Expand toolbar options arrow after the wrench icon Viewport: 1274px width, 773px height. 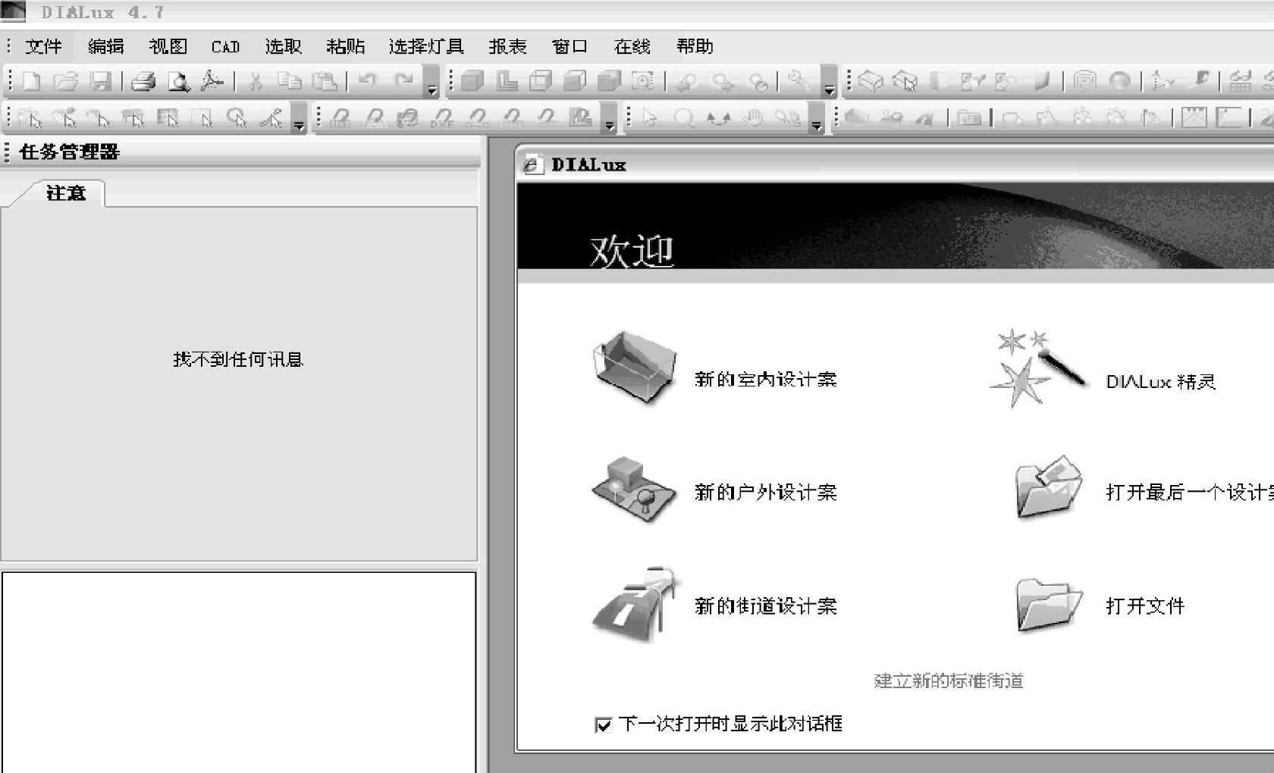click(829, 83)
